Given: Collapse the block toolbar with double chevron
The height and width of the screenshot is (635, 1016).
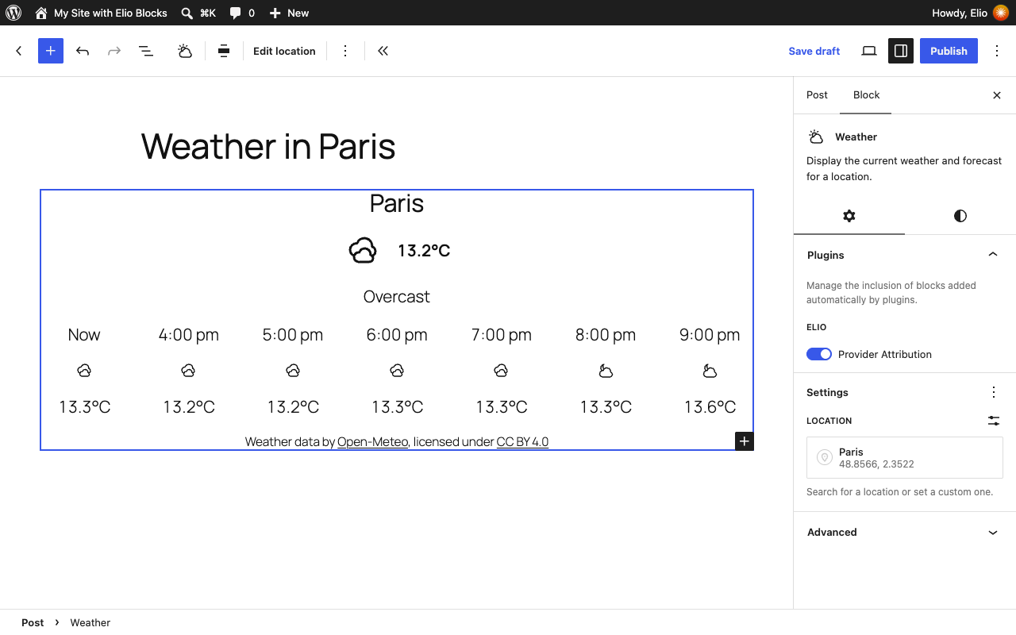Looking at the screenshot, I should point(383,51).
